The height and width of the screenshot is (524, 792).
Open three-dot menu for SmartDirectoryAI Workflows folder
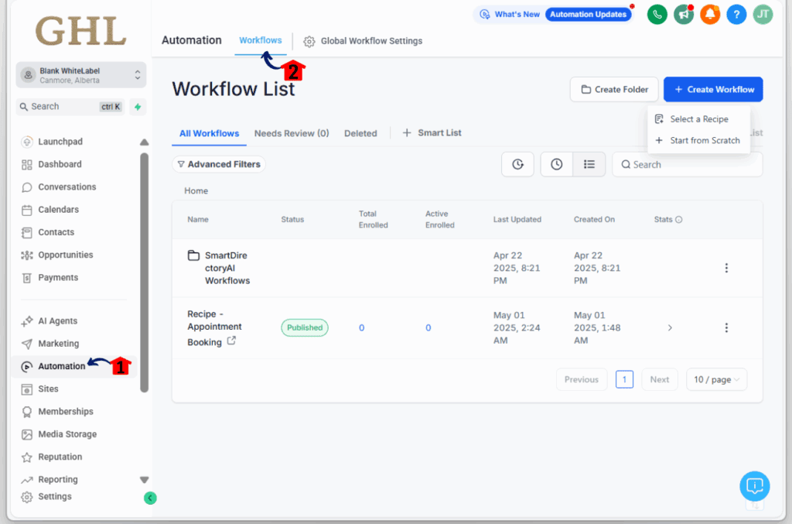click(x=726, y=268)
